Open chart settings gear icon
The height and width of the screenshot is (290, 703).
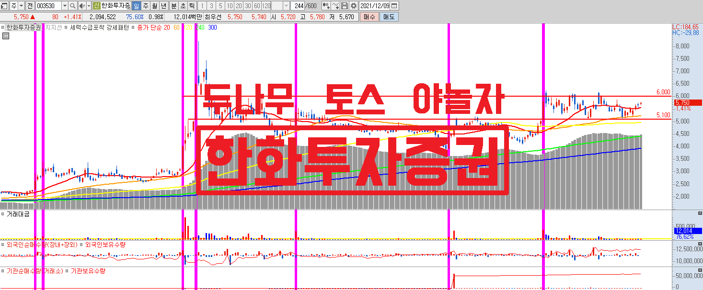pyautogui.click(x=354, y=6)
